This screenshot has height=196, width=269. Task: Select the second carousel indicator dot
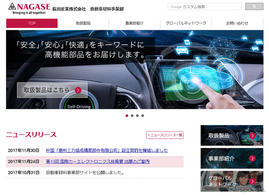132,115
